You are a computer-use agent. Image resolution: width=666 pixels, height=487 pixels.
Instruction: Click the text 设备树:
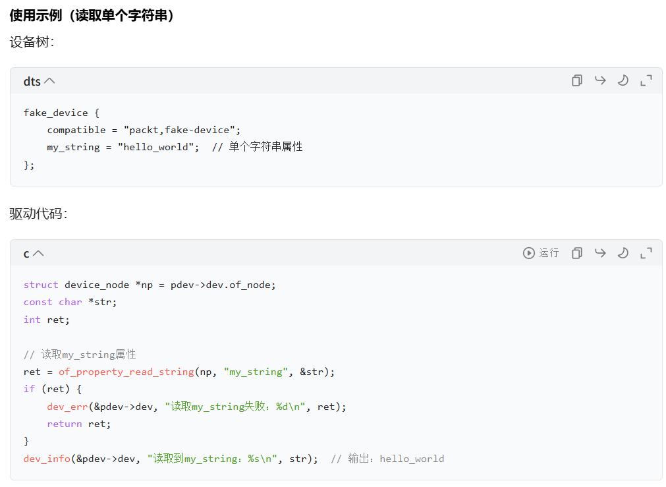click(x=32, y=42)
